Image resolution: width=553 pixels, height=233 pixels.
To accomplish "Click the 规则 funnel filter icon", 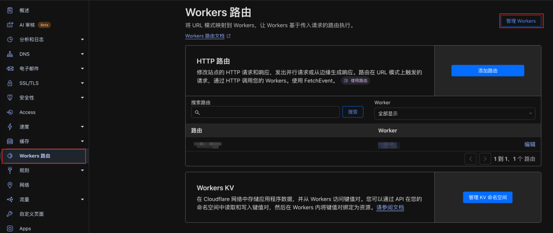I will tap(10, 171).
